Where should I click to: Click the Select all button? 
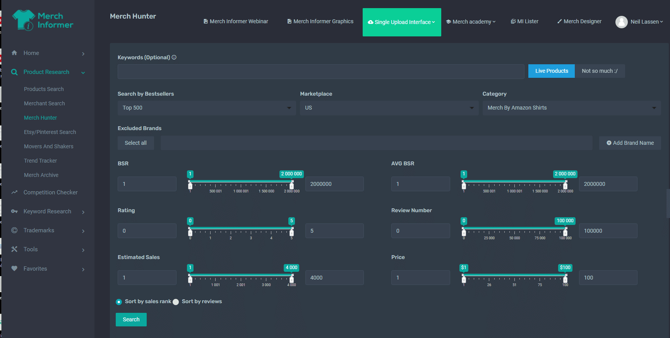pos(135,143)
